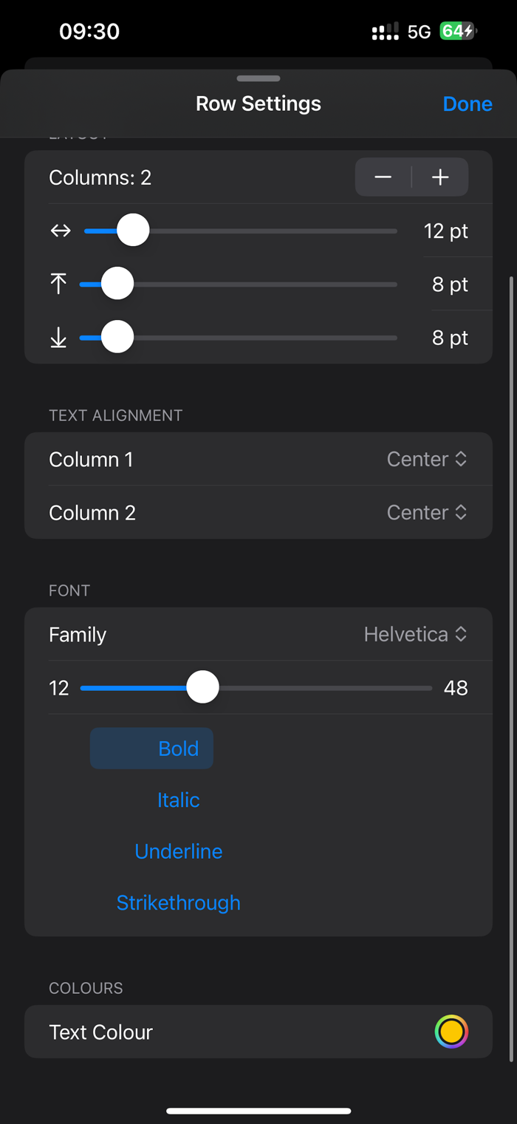Tap the sheet grabber handle at top
Viewport: 517px width, 1124px height.
click(258, 78)
